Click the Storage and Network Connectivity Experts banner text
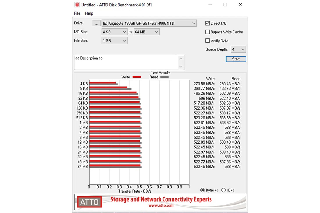The width and height of the screenshot is (320, 213). click(161, 199)
